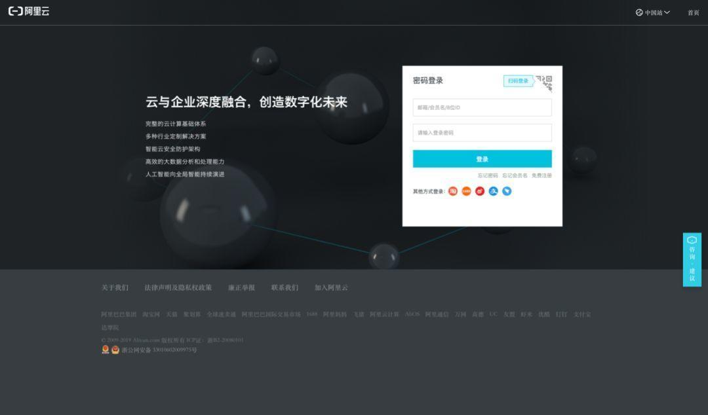Log in with the Weibo icon
The image size is (708, 415).
pyautogui.click(x=479, y=191)
